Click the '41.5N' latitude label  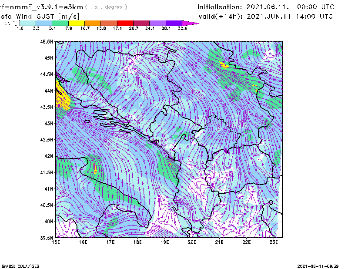click(x=47, y=172)
